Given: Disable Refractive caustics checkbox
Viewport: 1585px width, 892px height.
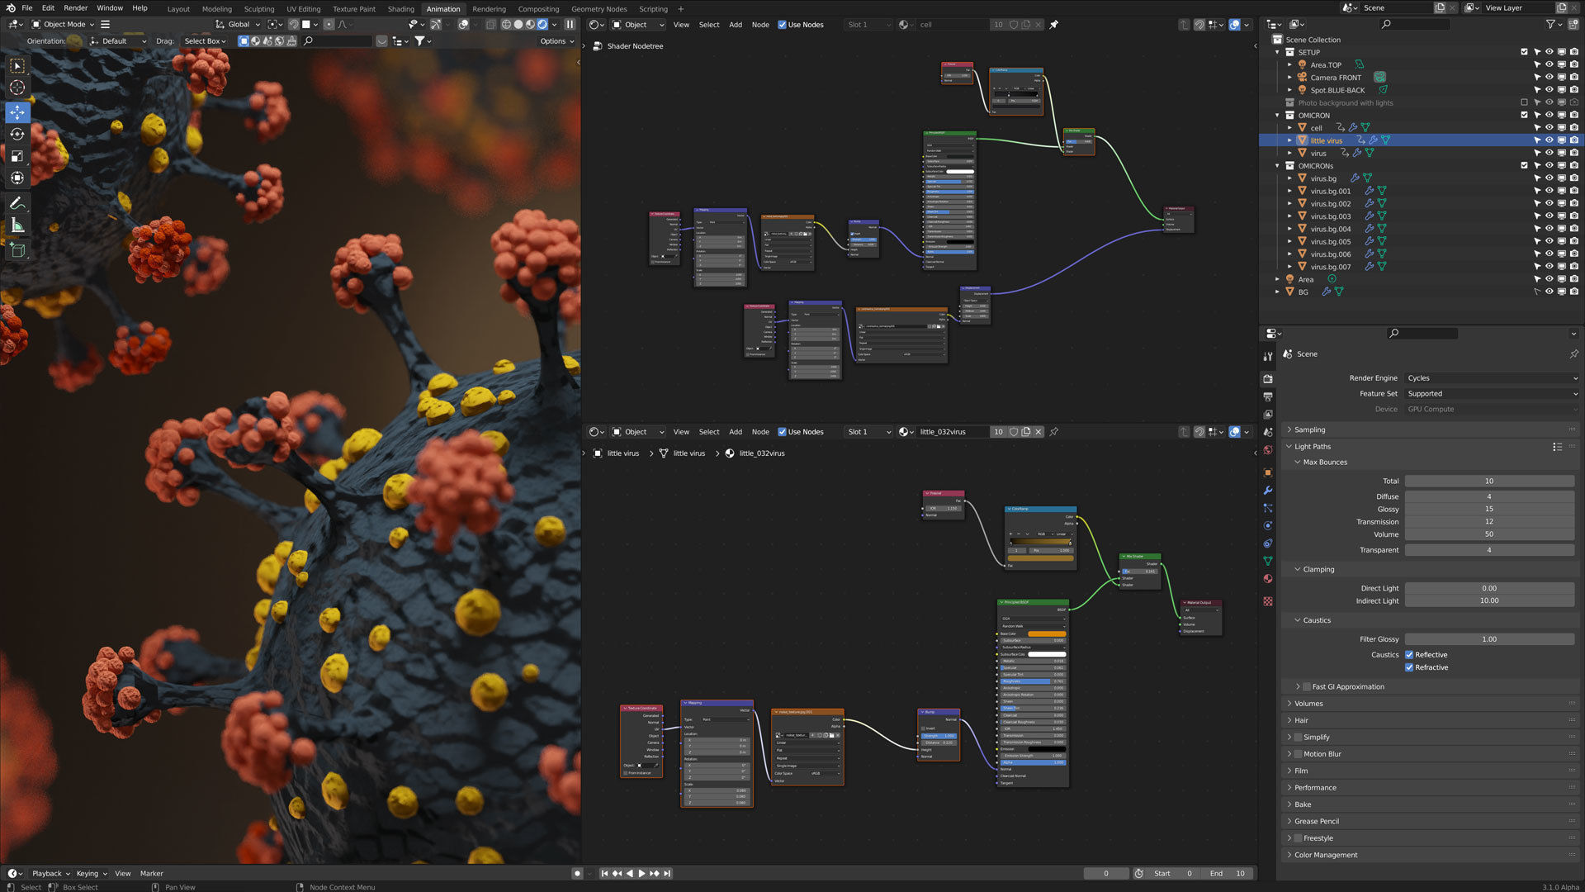Looking at the screenshot, I should pos(1409,667).
